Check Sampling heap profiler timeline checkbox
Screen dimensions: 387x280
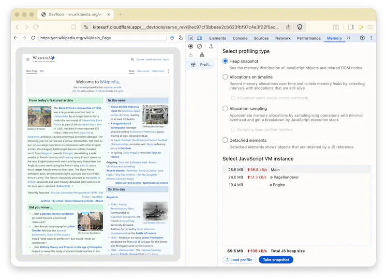pyautogui.click(x=233, y=130)
